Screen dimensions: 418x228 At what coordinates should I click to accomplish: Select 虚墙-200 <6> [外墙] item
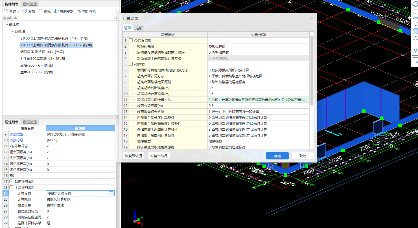coord(36,65)
